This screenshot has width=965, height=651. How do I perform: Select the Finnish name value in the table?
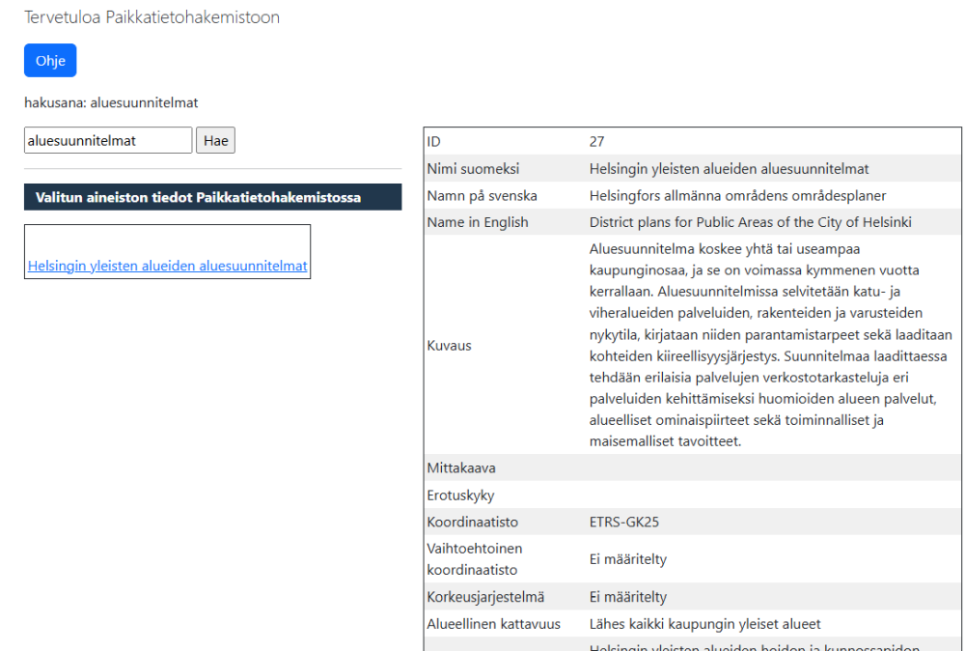(x=730, y=169)
